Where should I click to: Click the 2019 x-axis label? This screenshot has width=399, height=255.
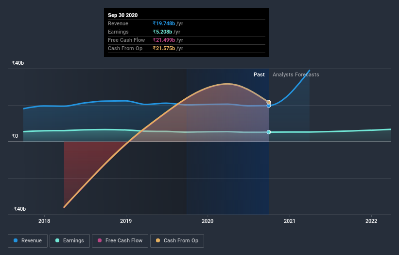click(x=126, y=221)
